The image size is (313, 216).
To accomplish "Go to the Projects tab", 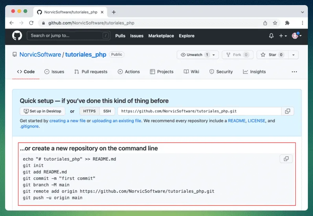I will [162, 71].
